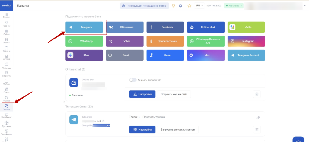Image resolution: width=309 pixels, height=142 pixels.
Task: Toggle Скрыть онлайн чат switch
Action: coord(133,80)
